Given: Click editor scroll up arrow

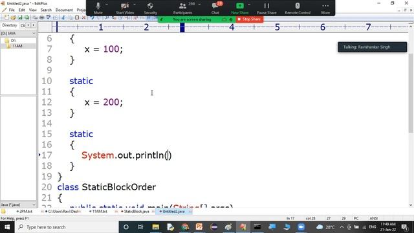Looking at the screenshot, I should [411, 27].
